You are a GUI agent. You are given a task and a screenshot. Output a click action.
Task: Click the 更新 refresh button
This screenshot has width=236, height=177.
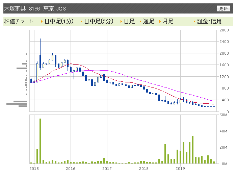(x=224, y=8)
